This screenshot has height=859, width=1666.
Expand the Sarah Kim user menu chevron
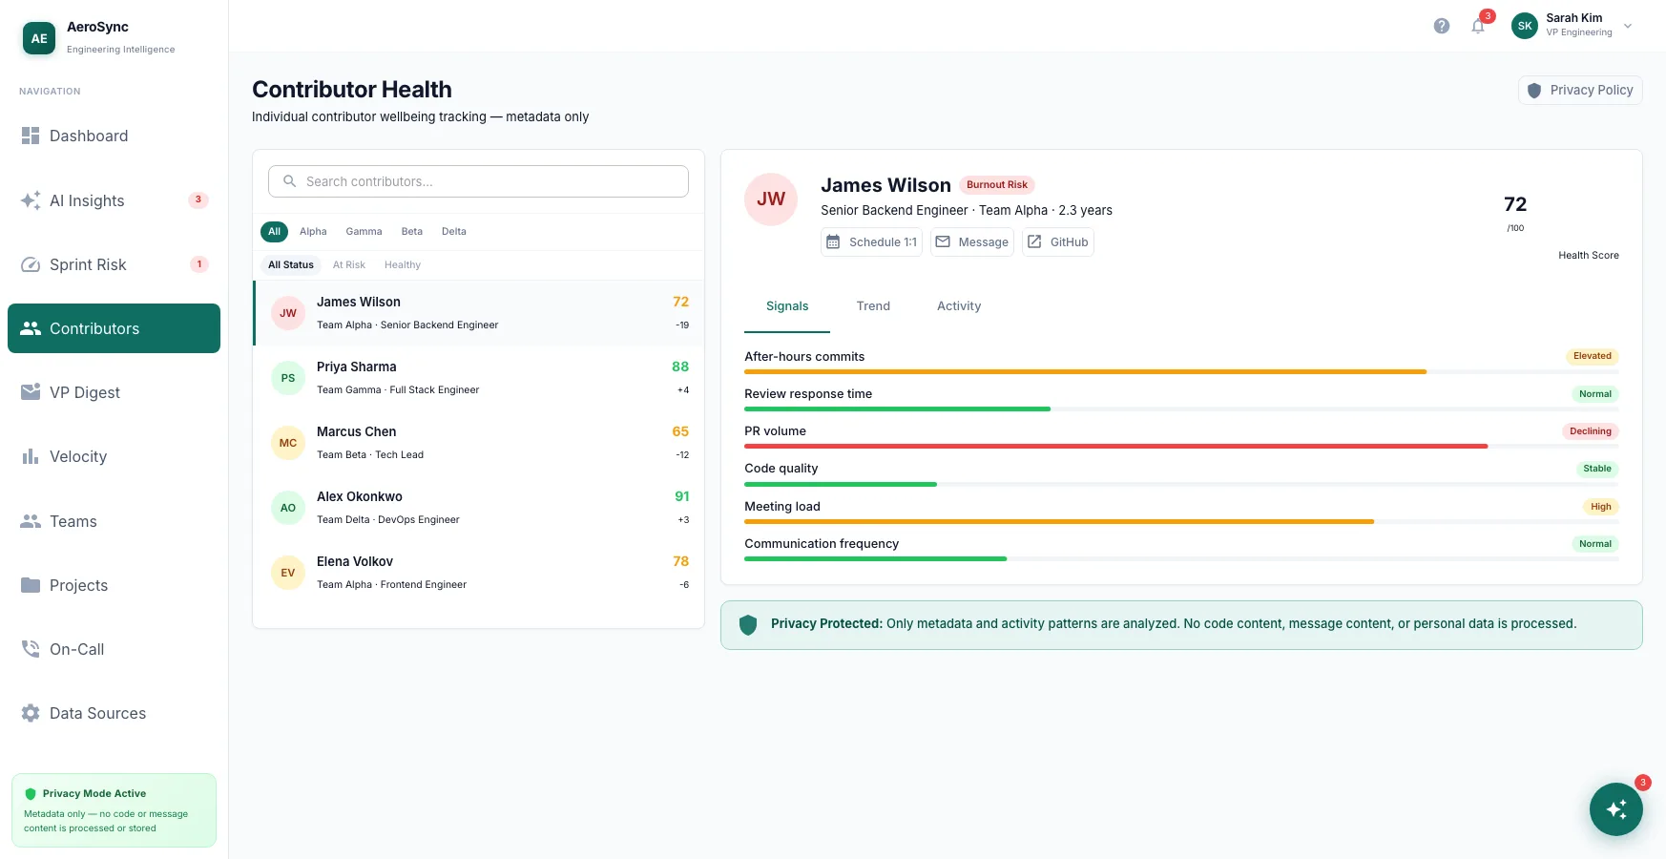click(1628, 26)
